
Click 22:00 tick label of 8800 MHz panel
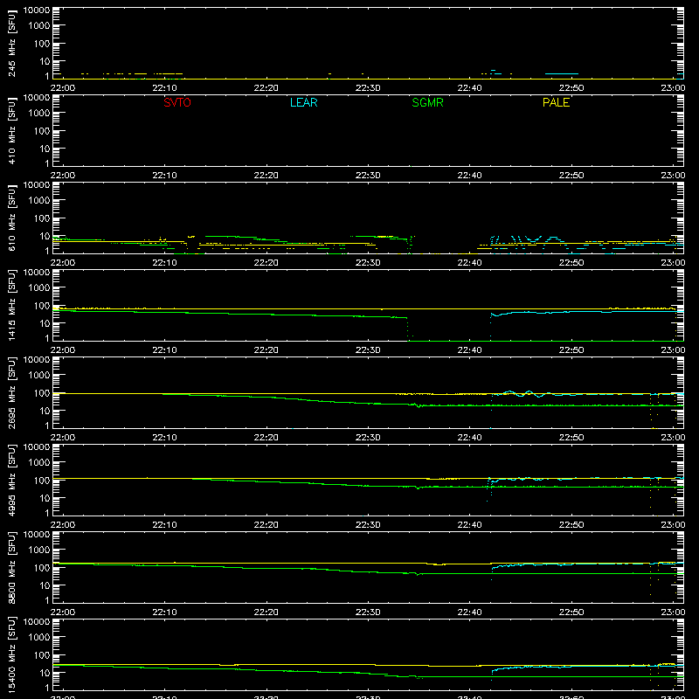(63, 612)
